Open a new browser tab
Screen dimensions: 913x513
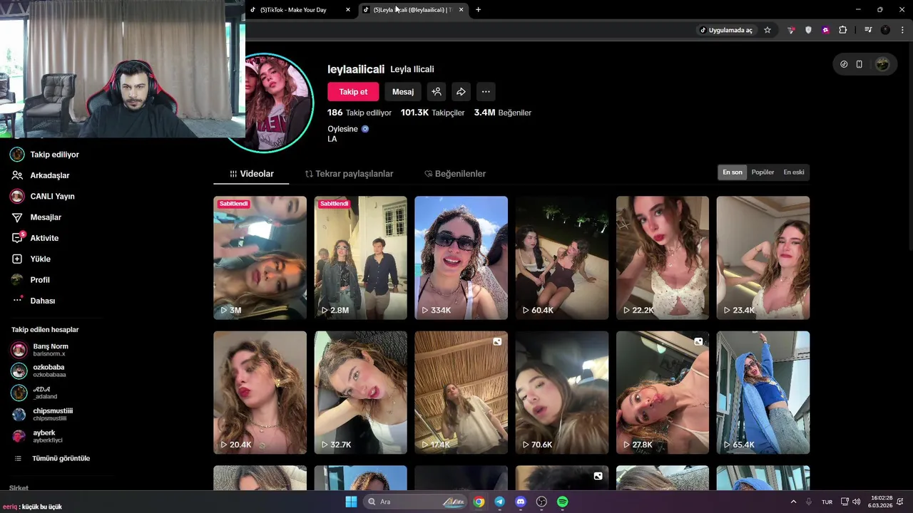tap(478, 9)
